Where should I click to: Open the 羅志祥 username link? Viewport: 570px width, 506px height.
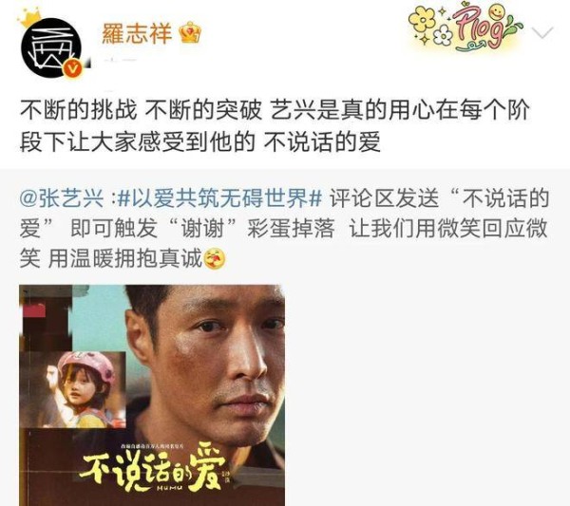tap(137, 33)
